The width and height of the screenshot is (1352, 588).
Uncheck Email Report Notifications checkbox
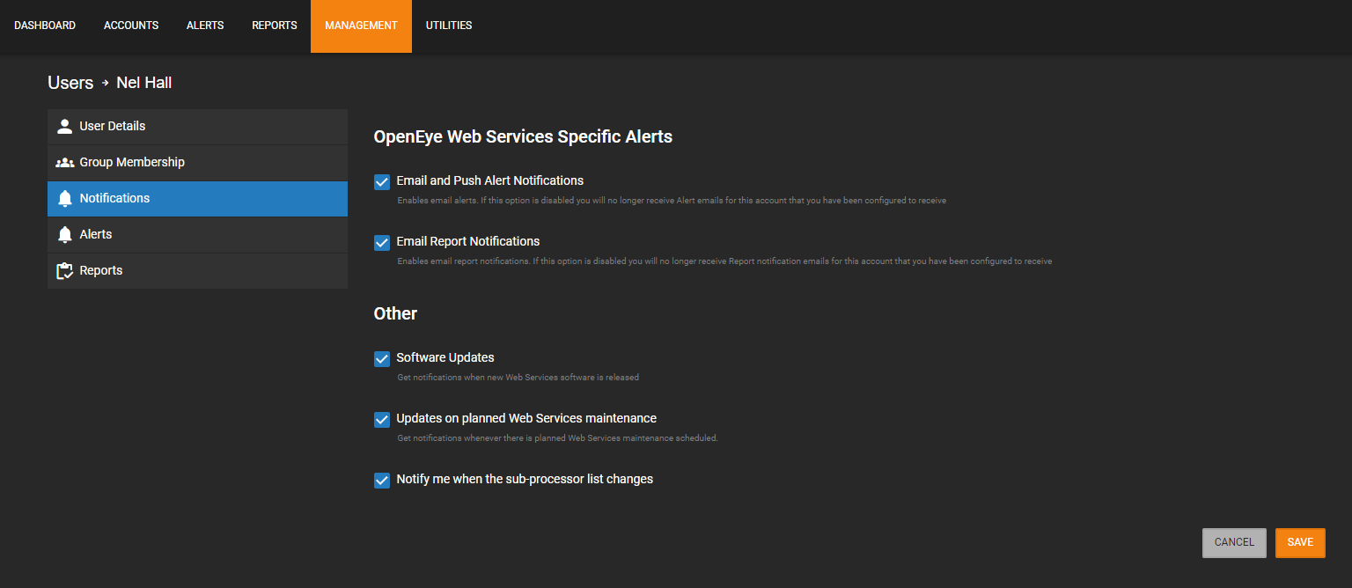coord(382,243)
